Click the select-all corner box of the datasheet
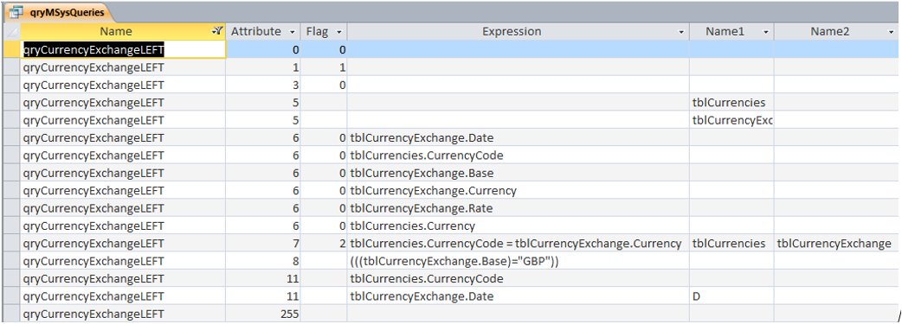Viewport: 902px width, 324px height. point(11,32)
